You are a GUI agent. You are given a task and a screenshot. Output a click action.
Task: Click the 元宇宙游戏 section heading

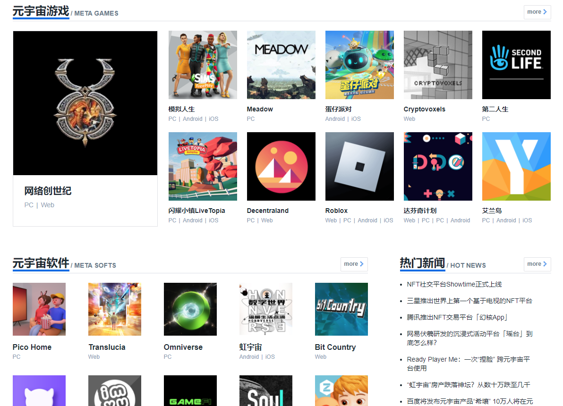pyautogui.click(x=41, y=11)
